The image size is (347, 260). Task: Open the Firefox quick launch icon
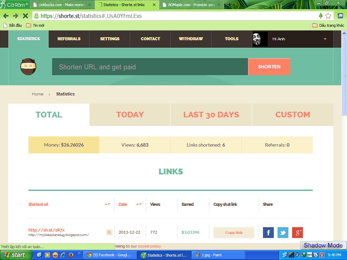click(x=71, y=255)
